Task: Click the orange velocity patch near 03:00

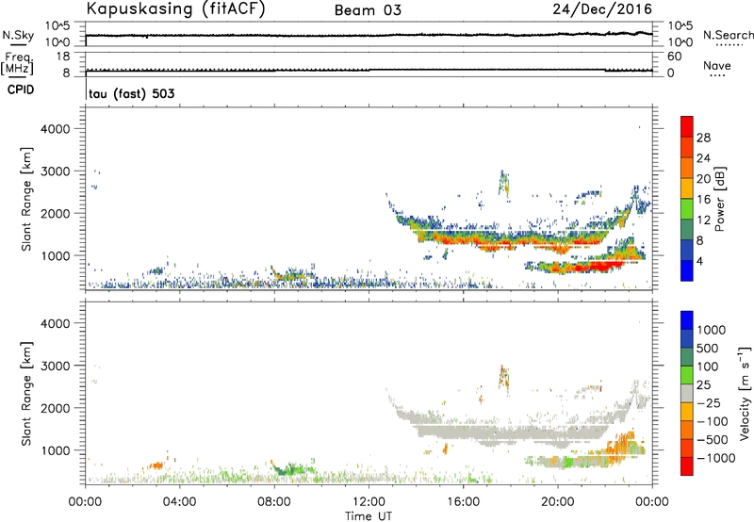Action: pyautogui.click(x=156, y=465)
